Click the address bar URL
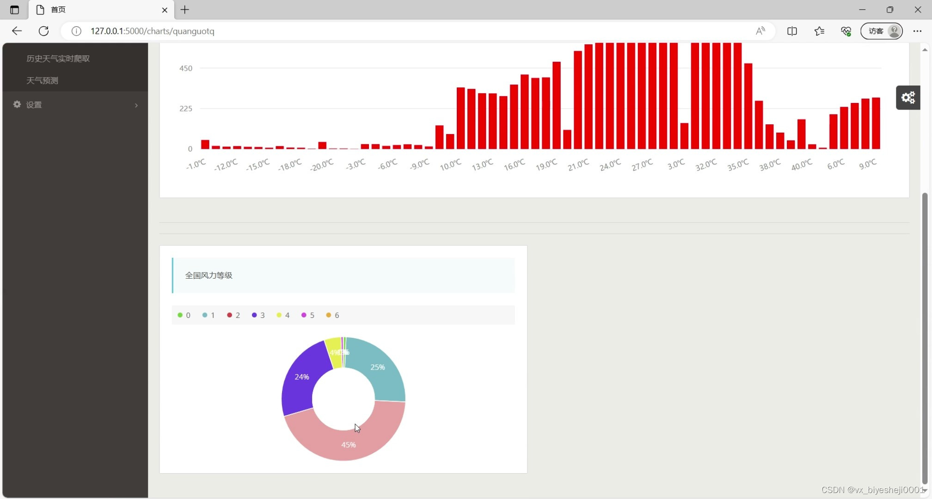 (153, 31)
